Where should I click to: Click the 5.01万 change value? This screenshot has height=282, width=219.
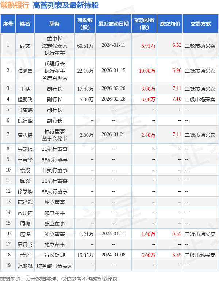click(x=148, y=46)
